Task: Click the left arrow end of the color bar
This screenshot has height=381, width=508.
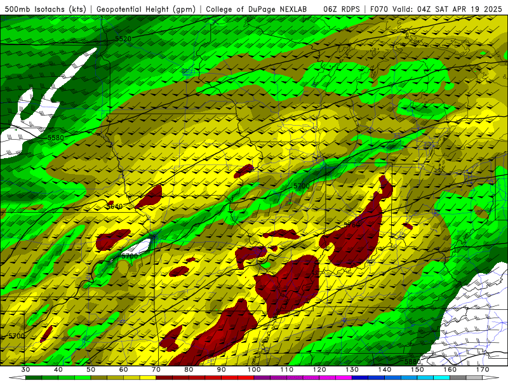Action: (x=17, y=378)
